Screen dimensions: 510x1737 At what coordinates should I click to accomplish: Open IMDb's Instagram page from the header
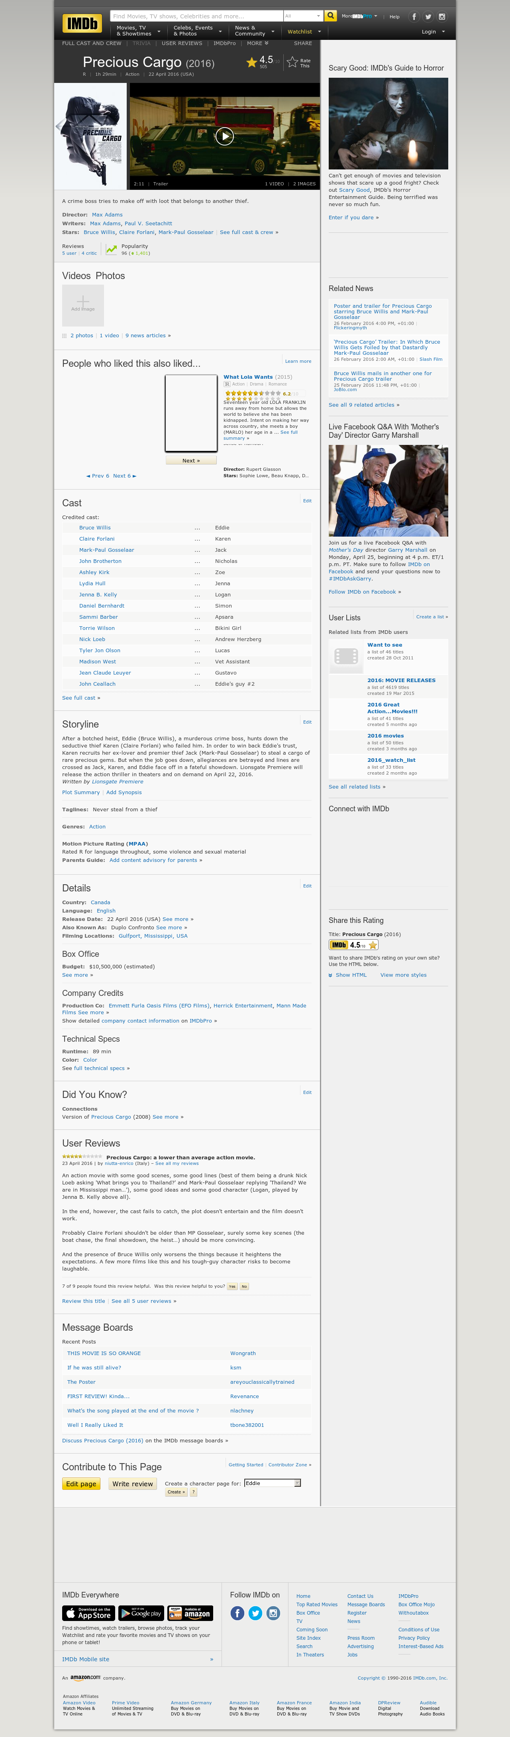[442, 16]
